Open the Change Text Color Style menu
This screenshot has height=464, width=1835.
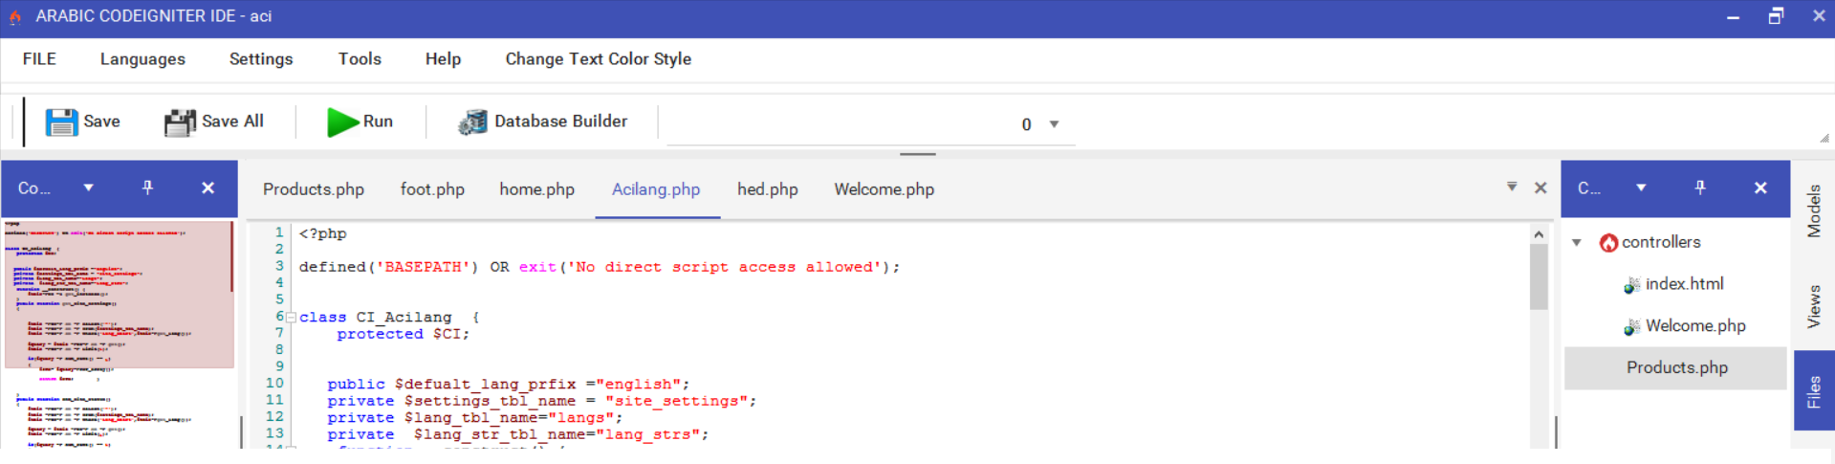point(598,59)
